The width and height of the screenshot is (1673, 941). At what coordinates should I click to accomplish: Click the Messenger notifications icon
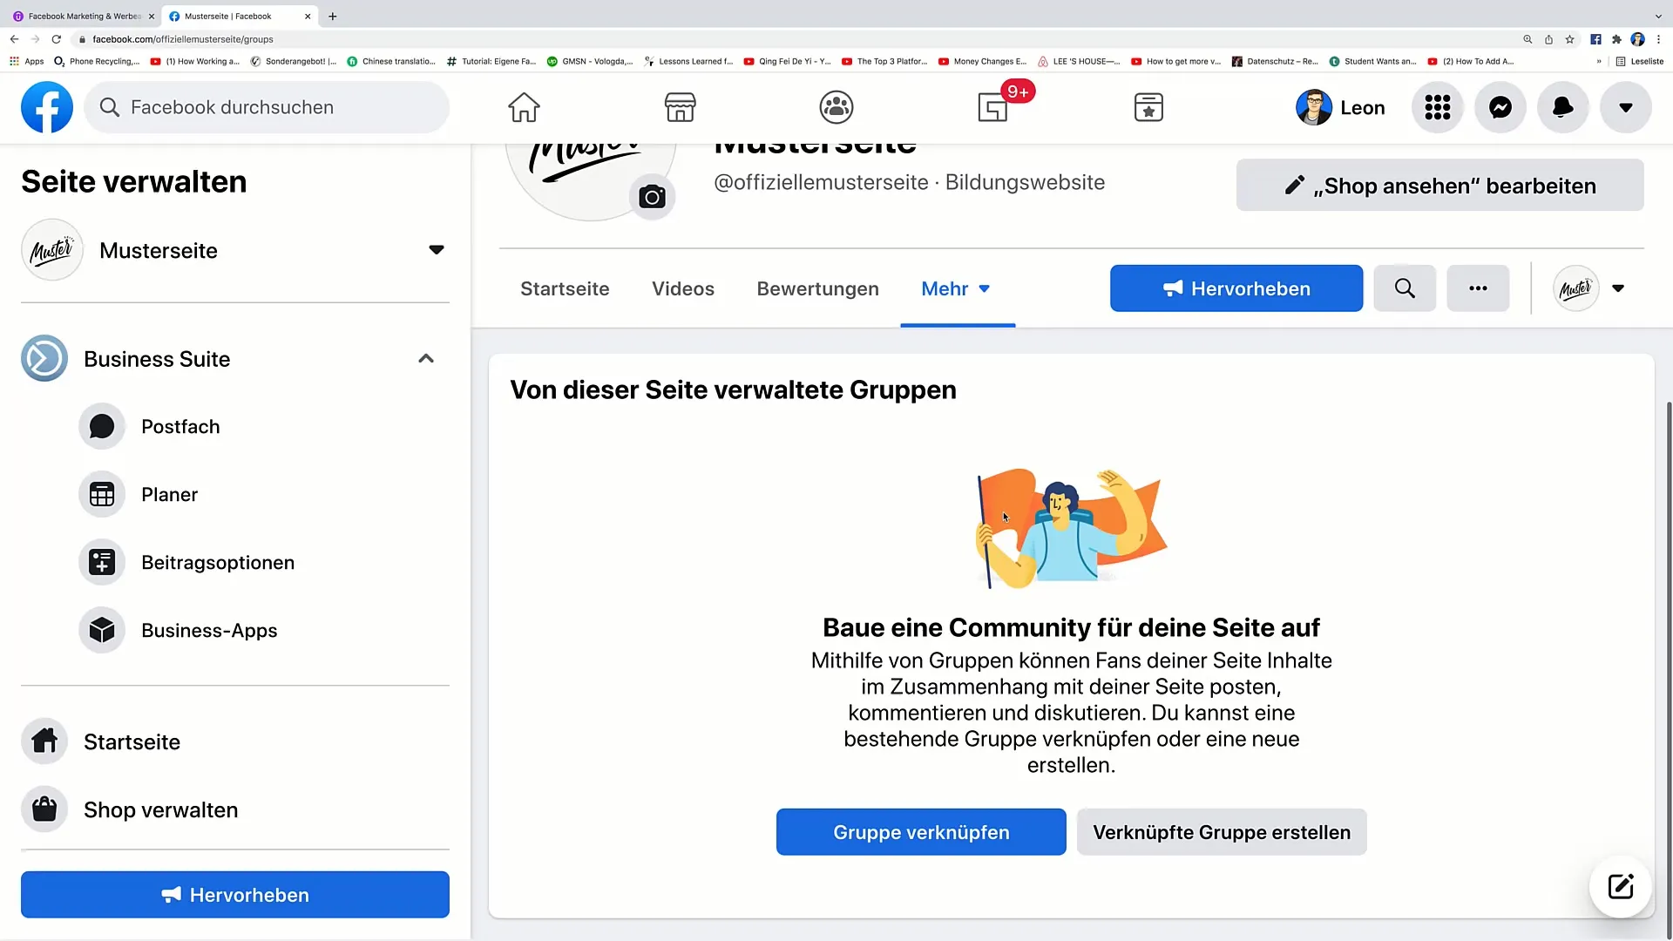click(1500, 107)
